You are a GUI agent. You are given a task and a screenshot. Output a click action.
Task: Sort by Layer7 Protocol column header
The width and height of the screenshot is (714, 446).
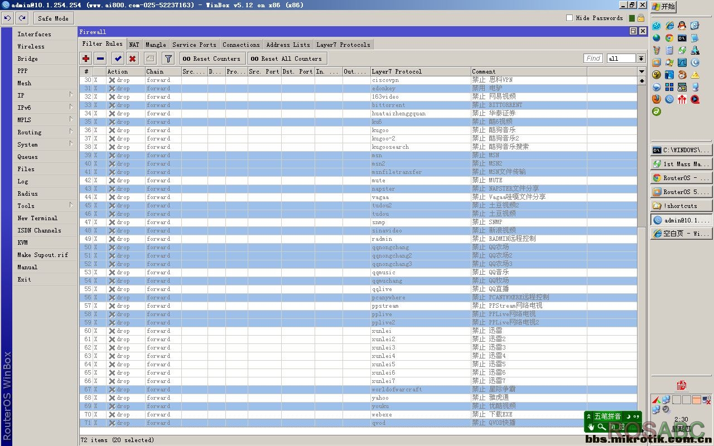pyautogui.click(x=421, y=71)
